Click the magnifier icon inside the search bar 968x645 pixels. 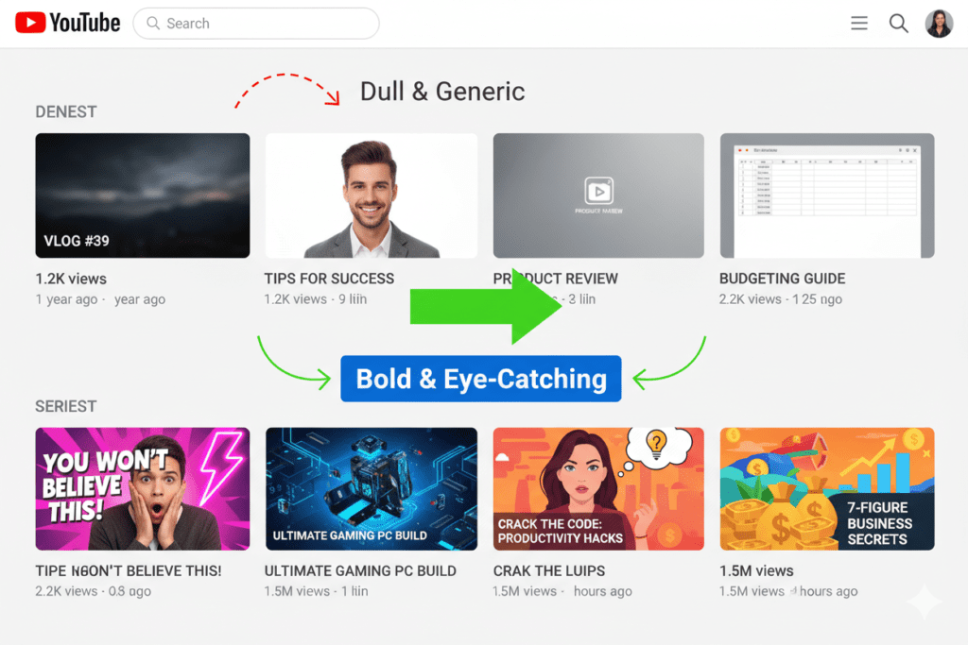[x=153, y=23]
